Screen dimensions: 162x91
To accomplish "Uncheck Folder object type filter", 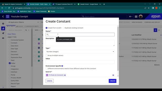I will pos(10,63).
